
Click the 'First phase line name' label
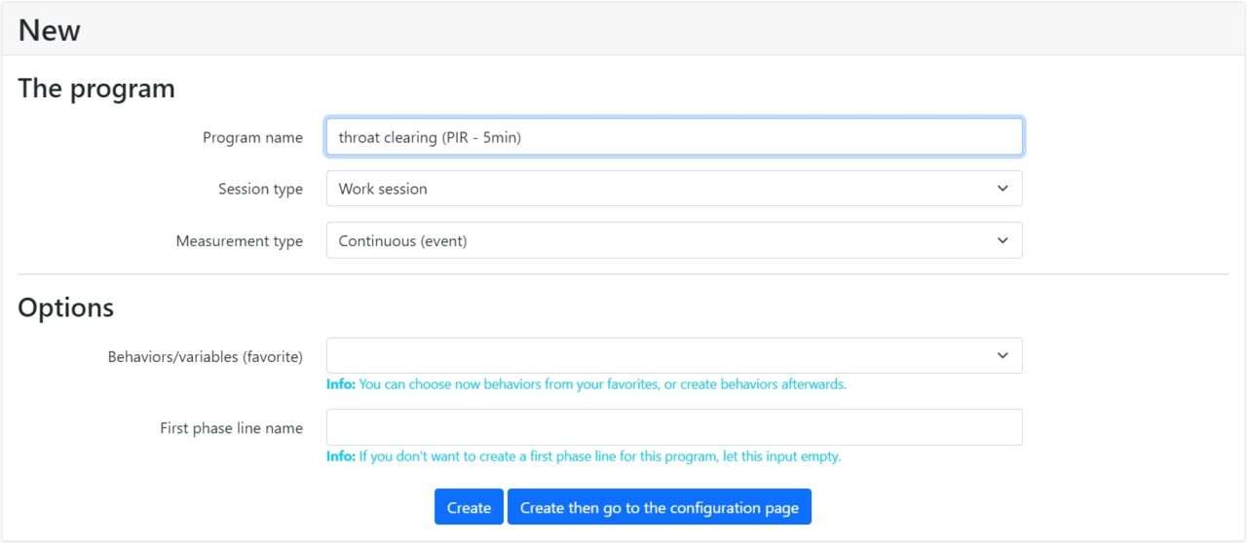[x=231, y=428]
